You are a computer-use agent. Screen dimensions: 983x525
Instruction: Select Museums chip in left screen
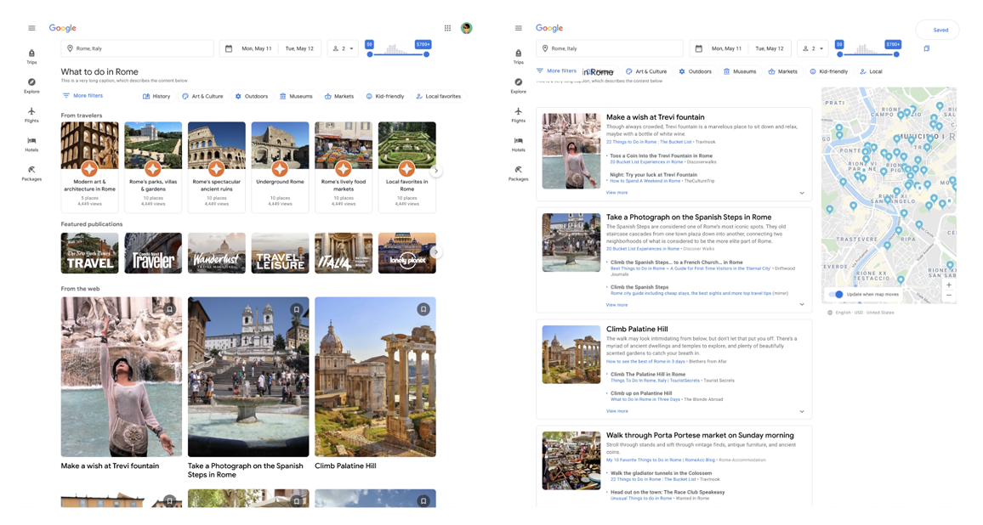[x=296, y=97]
